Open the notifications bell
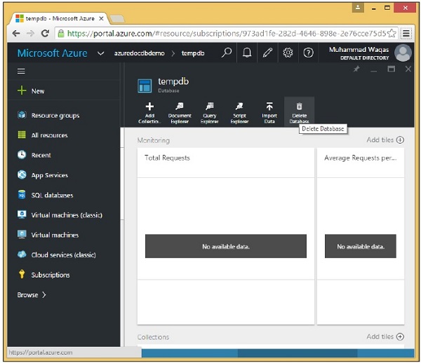The width and height of the screenshot is (421, 363). tap(247, 53)
